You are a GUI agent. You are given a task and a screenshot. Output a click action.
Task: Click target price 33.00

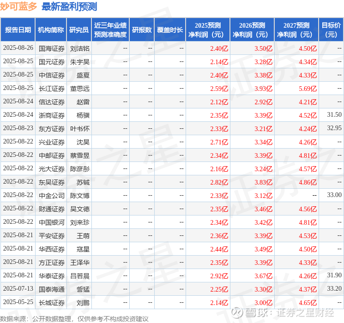pyautogui.click(x=334, y=195)
